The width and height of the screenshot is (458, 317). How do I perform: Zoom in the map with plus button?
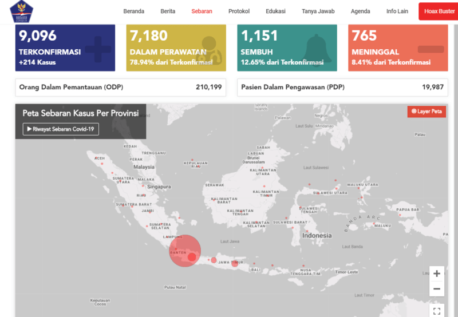click(437, 274)
